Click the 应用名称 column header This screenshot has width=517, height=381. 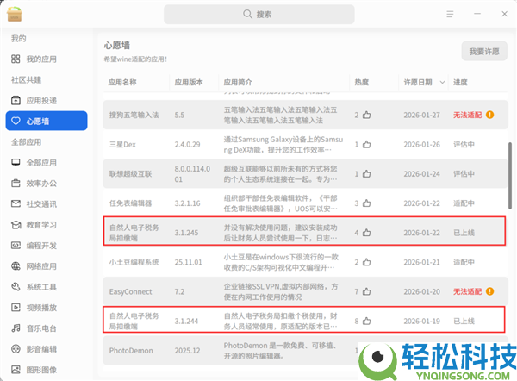[122, 82]
